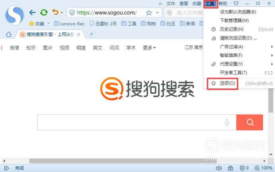
Task: Click the toolbox icon in status bar
Action: pos(230,168)
